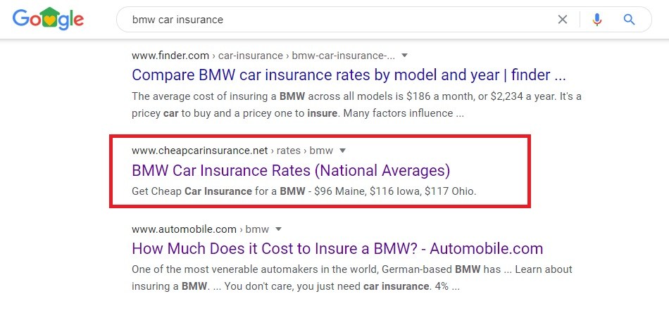
Task: Click the automobile.com snippet about venerable automakers
Action: click(351, 278)
